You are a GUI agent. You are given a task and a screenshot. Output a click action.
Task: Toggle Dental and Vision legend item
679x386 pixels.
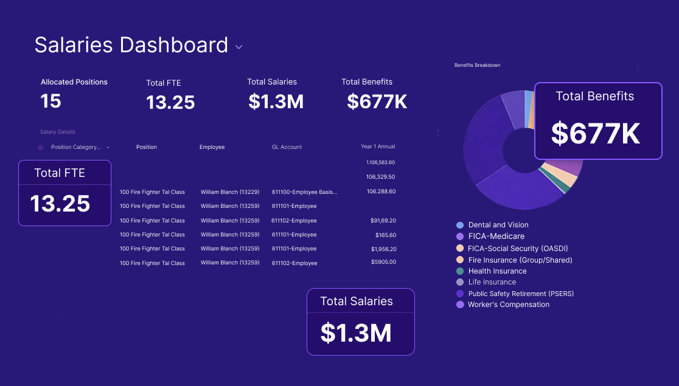[x=498, y=225]
